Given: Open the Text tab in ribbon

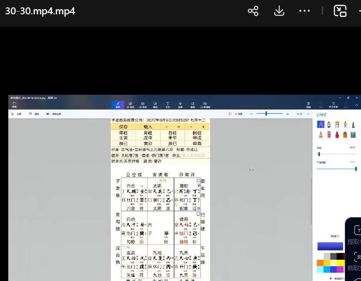Looking at the screenshot, I should pyautogui.click(x=168, y=104).
